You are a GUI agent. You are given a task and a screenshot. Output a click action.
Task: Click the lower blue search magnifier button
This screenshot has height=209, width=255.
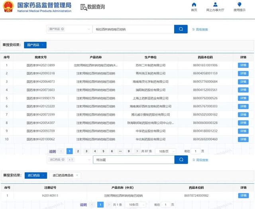click(x=181, y=160)
